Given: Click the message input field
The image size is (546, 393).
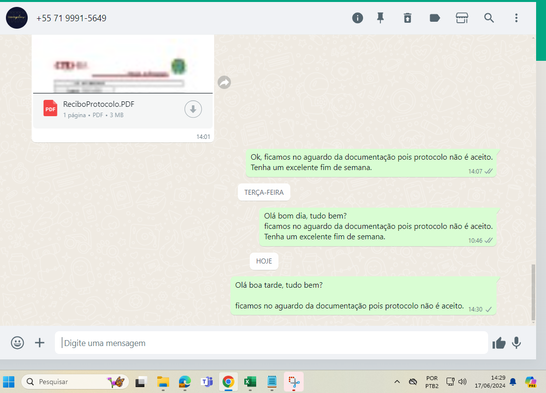Looking at the screenshot, I should [x=271, y=343].
